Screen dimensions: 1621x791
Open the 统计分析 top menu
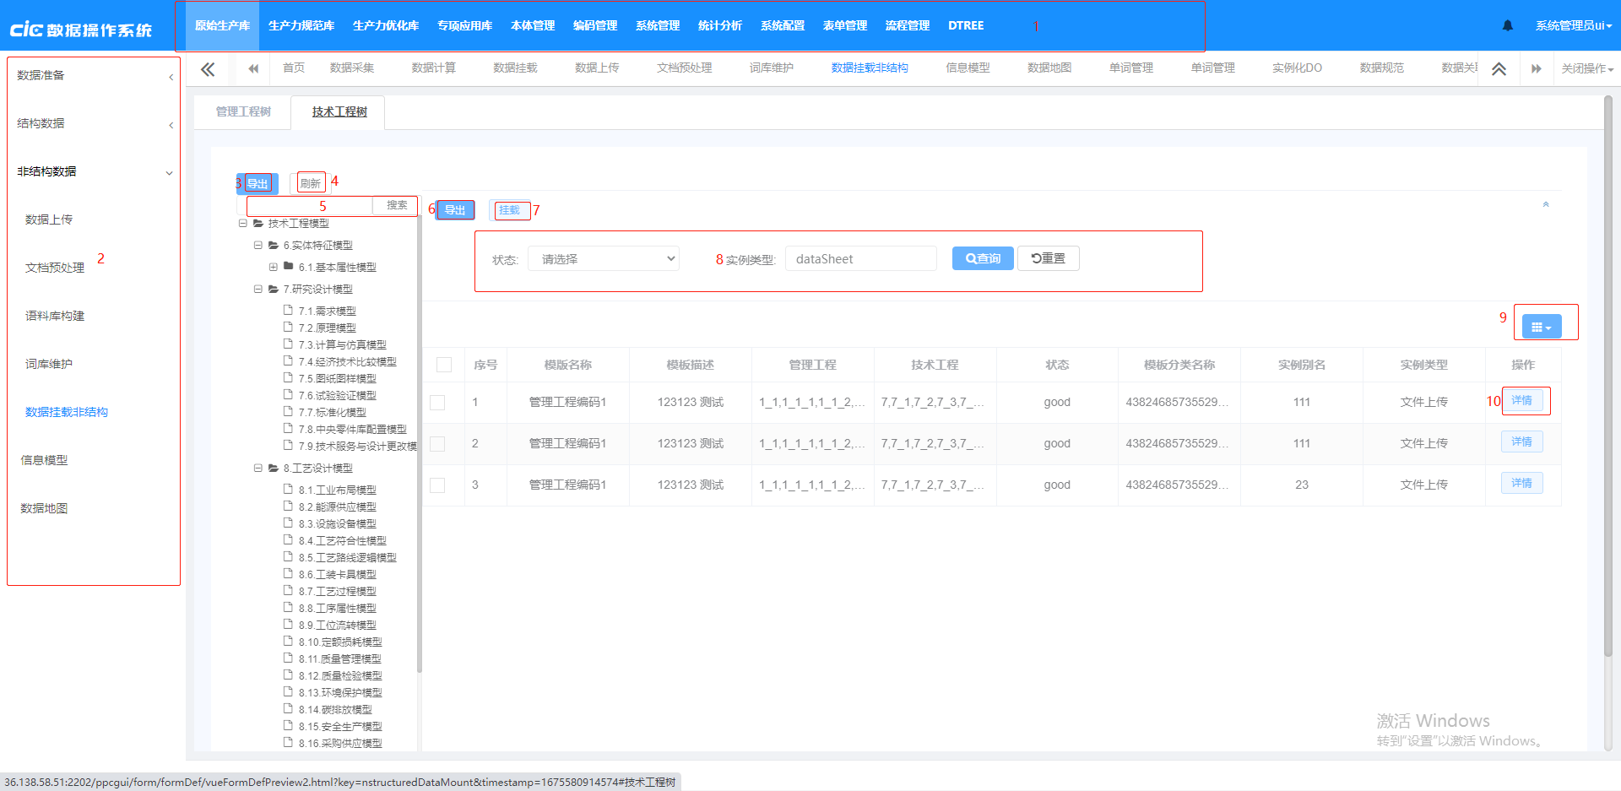coord(719,25)
